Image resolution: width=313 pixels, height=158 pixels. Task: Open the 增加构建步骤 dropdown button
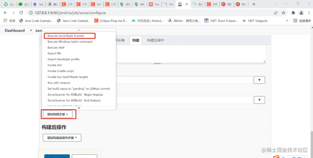(58, 114)
